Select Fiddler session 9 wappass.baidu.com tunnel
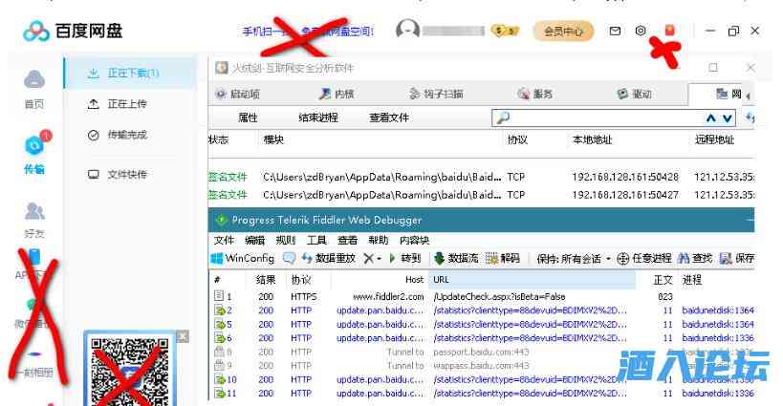 pyautogui.click(x=484, y=366)
